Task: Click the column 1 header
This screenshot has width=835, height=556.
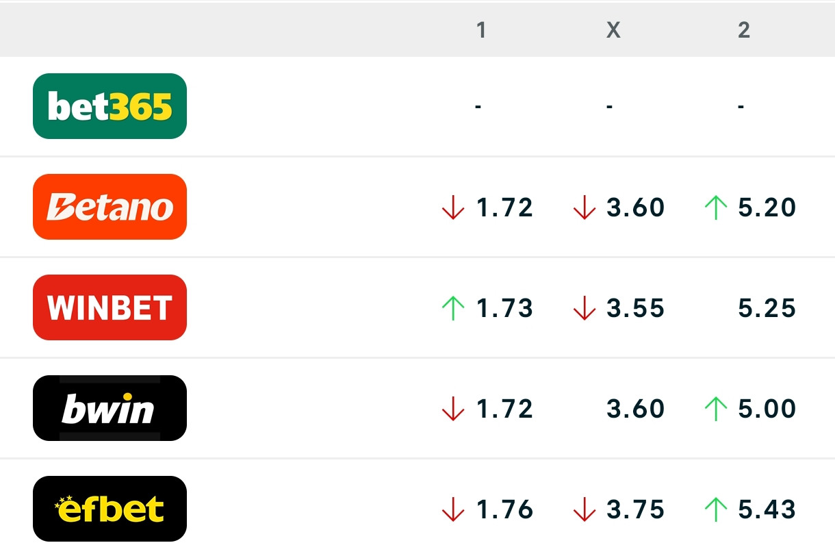Action: 481,29
